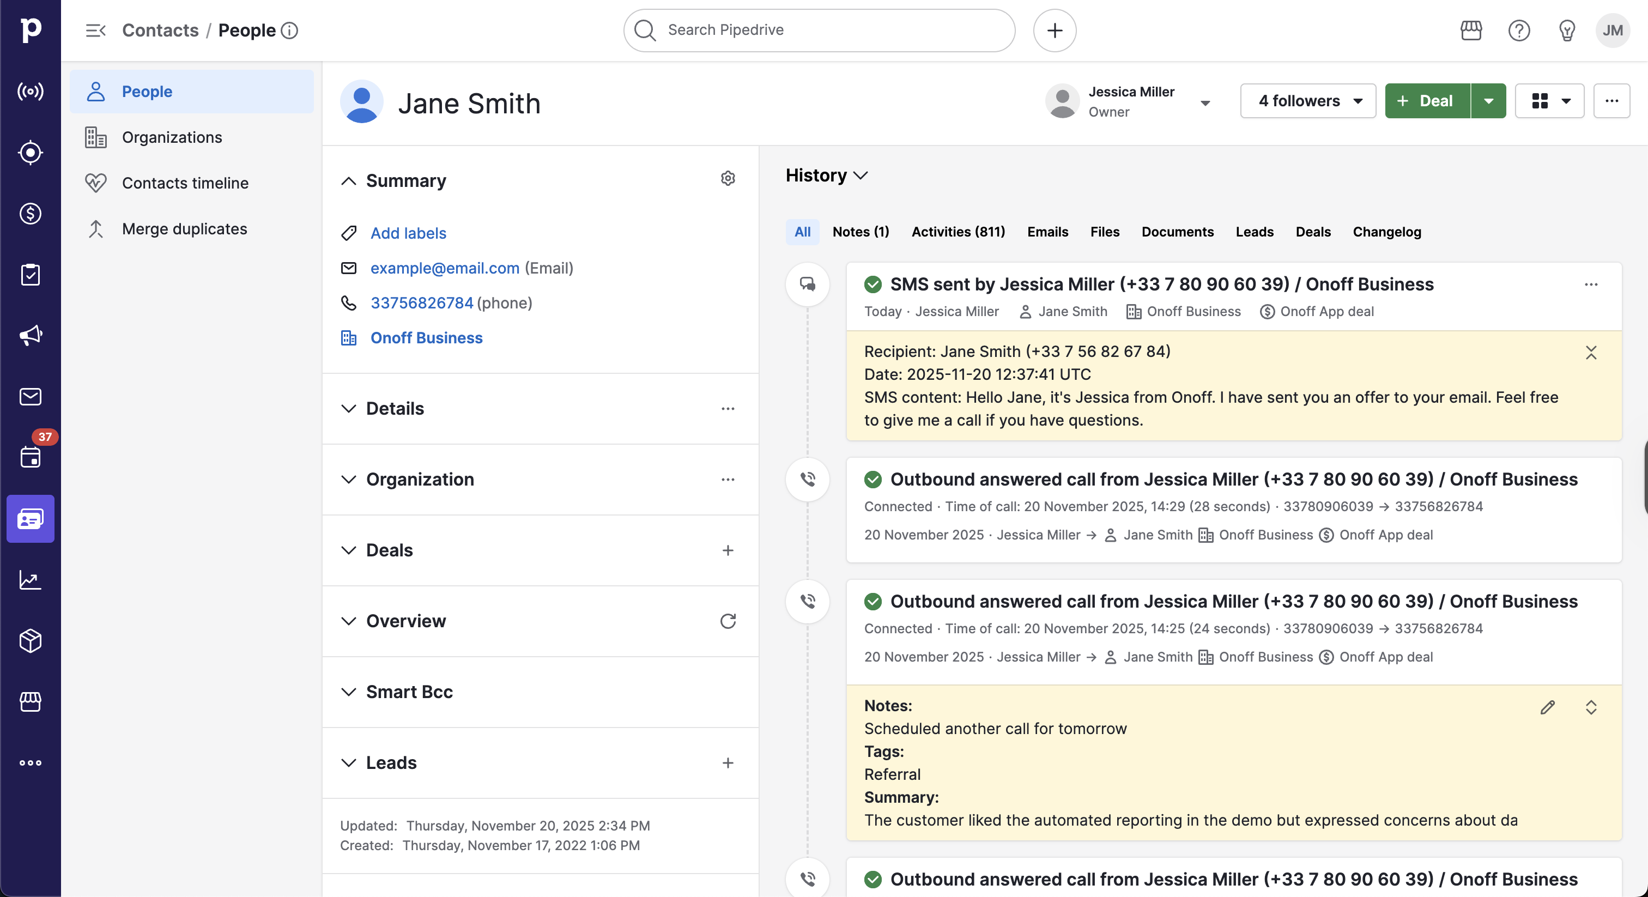This screenshot has height=897, width=1648.
Task: Open the help question mark icon
Action: (x=1519, y=30)
